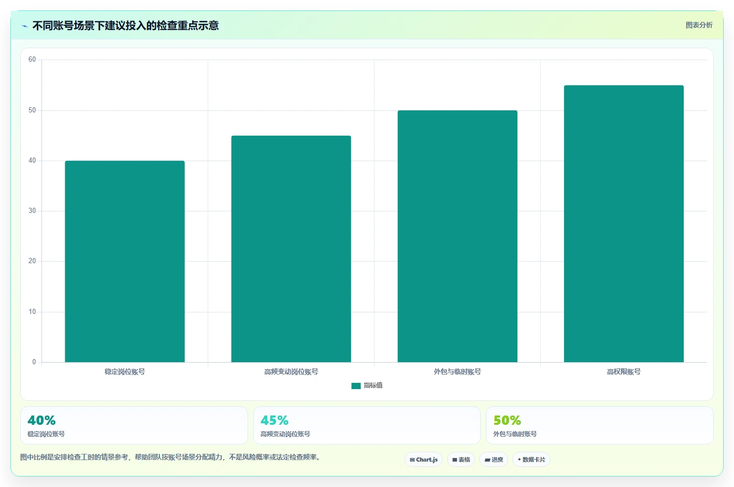Click the footnote starting with 图中比例是安排检查工时
Screen dimensions: 734x487
(170, 457)
